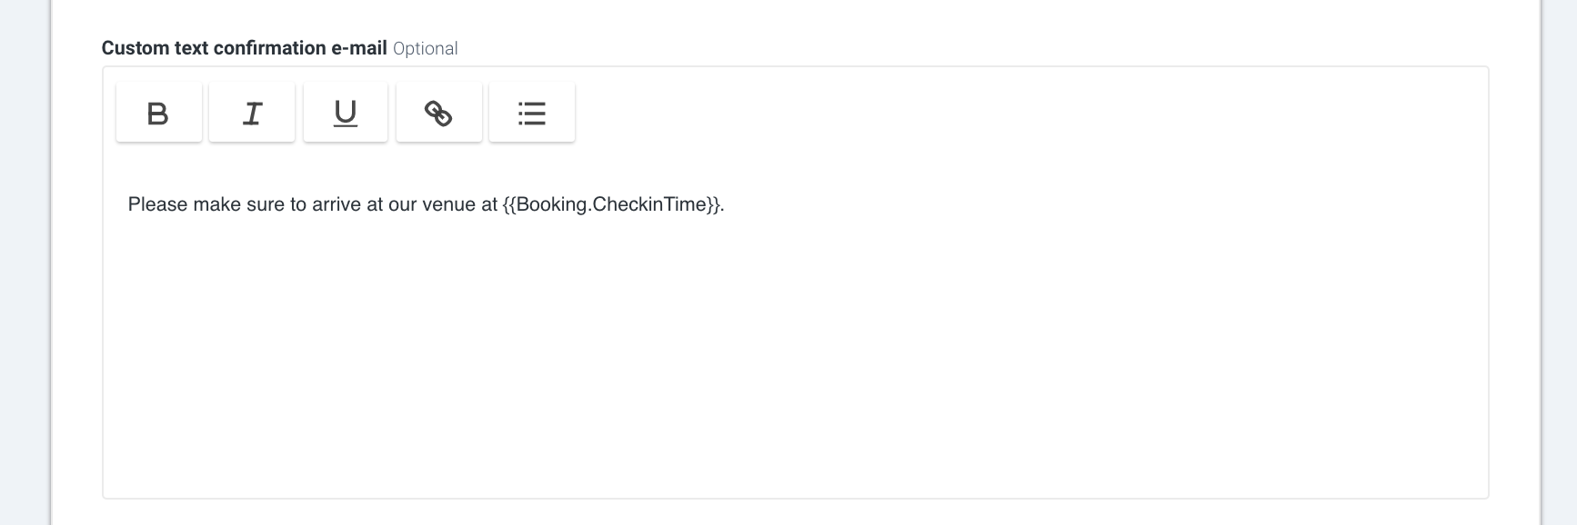Apply italic formatting using the I button

[x=252, y=112]
